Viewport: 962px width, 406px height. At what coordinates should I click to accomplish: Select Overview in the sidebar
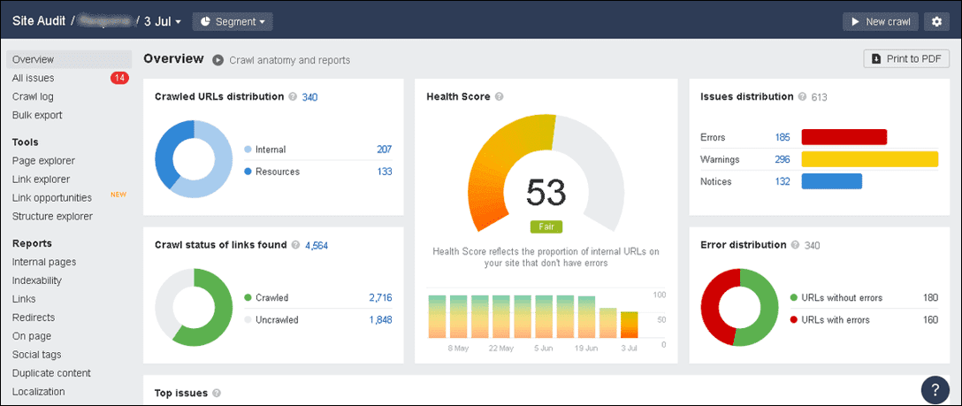pyautogui.click(x=69, y=59)
